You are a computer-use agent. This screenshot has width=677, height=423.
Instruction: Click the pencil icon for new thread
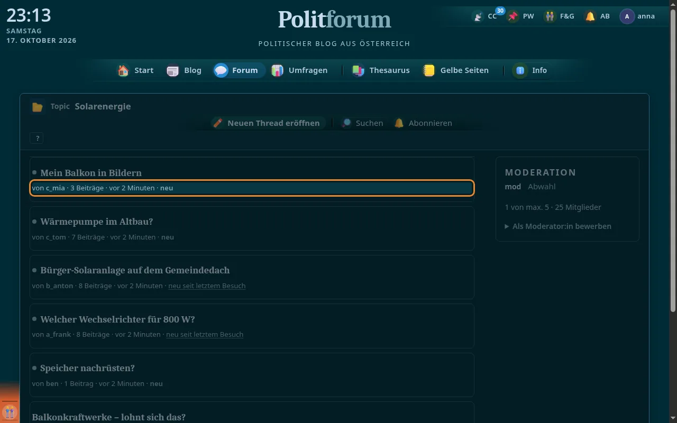(217, 123)
